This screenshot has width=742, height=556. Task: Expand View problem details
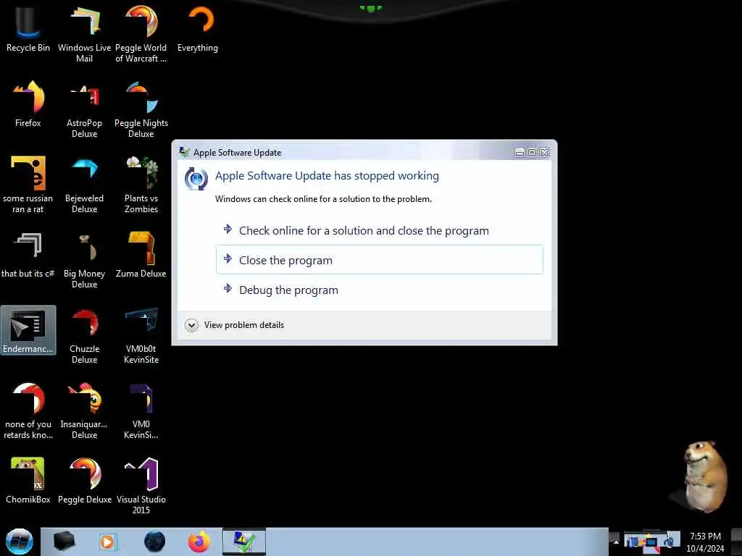(x=235, y=325)
